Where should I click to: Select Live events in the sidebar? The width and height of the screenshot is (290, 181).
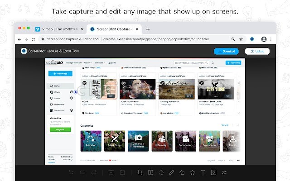tap(58, 105)
